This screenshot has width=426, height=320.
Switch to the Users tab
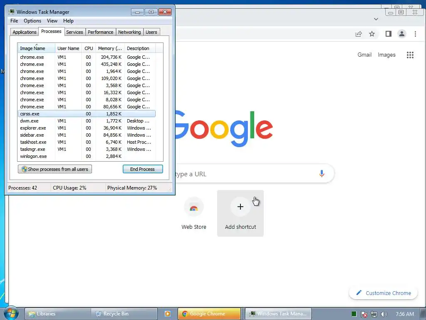click(x=151, y=32)
